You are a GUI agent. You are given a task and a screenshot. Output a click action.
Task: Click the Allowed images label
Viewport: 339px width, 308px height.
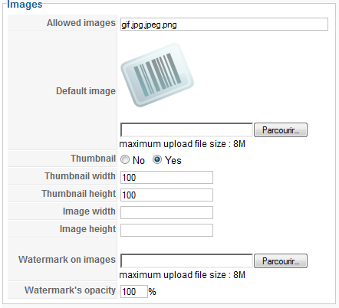(81, 23)
